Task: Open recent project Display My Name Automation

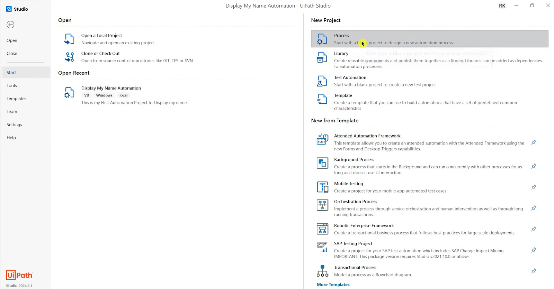Action: coord(176,95)
